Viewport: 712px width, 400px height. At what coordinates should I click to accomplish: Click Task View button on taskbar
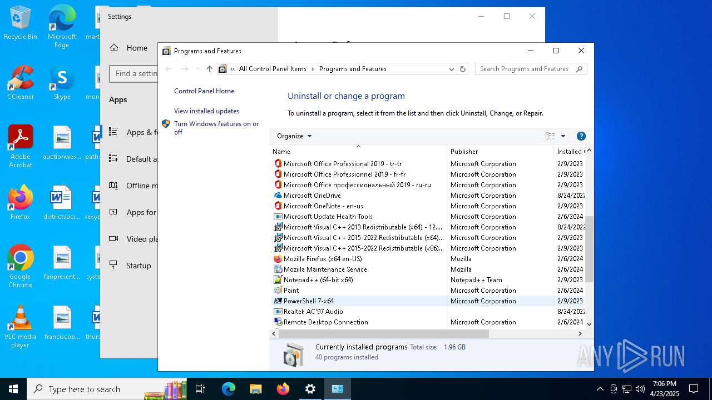point(200,389)
